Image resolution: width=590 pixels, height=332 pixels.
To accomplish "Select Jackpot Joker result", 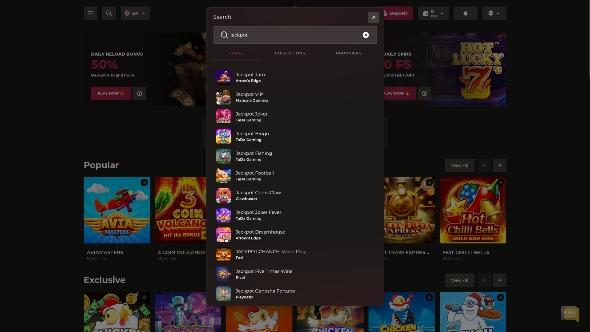I will (295, 117).
